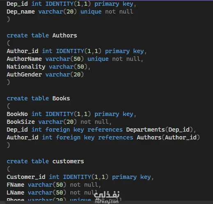Click the Nationality column name
Viewport: 213px width, 204px height.
26,67
